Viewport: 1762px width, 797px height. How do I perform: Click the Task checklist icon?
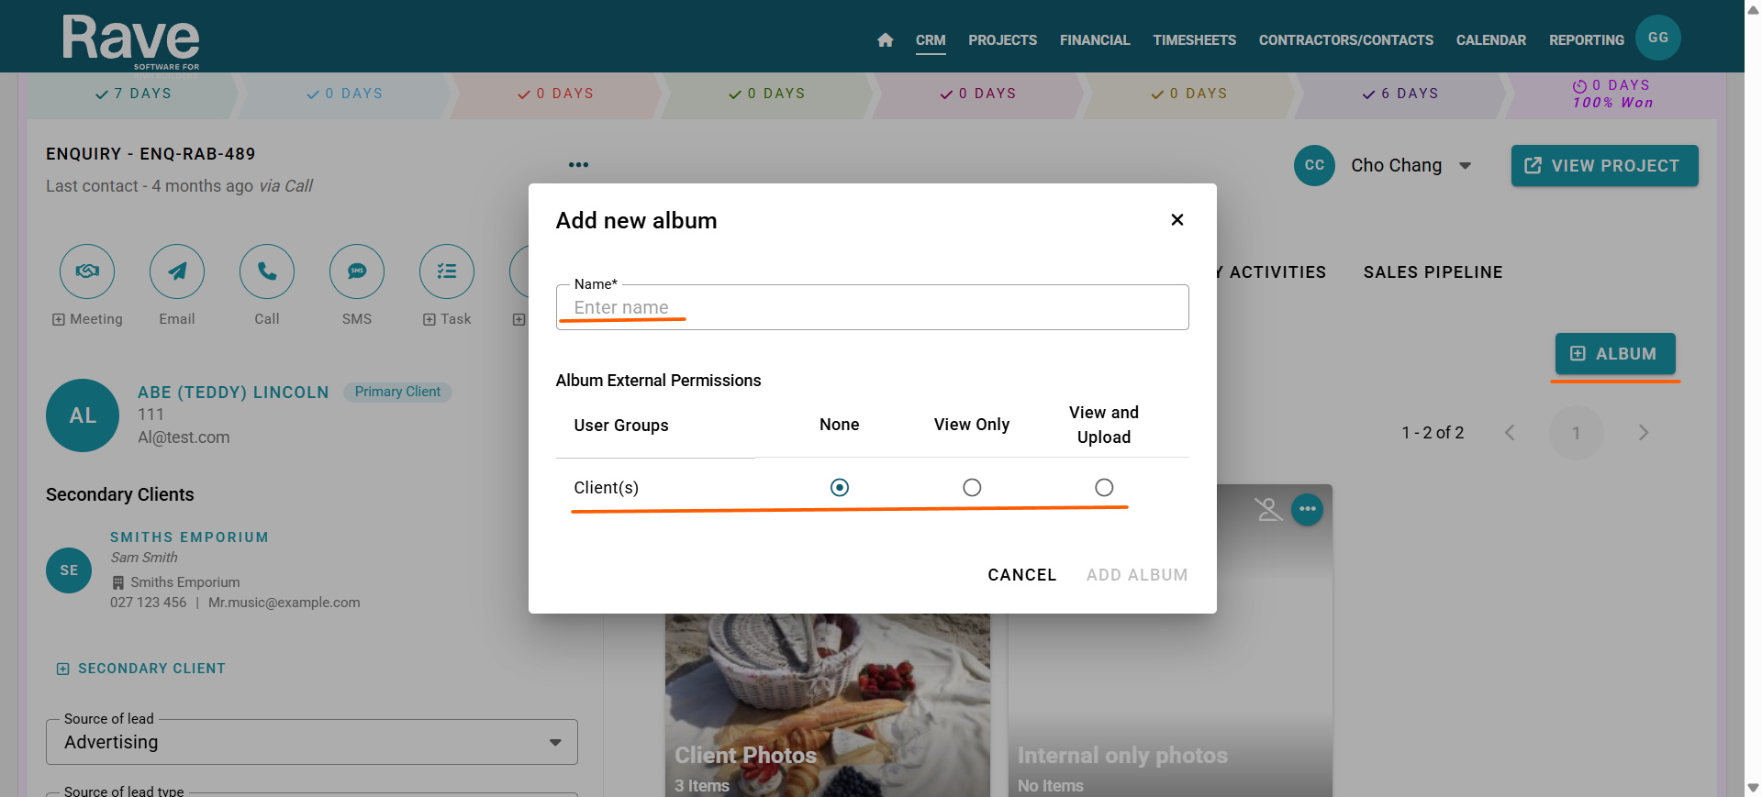point(447,271)
